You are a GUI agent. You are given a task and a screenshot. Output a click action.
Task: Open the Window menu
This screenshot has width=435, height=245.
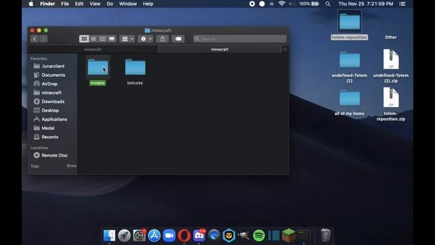click(128, 4)
